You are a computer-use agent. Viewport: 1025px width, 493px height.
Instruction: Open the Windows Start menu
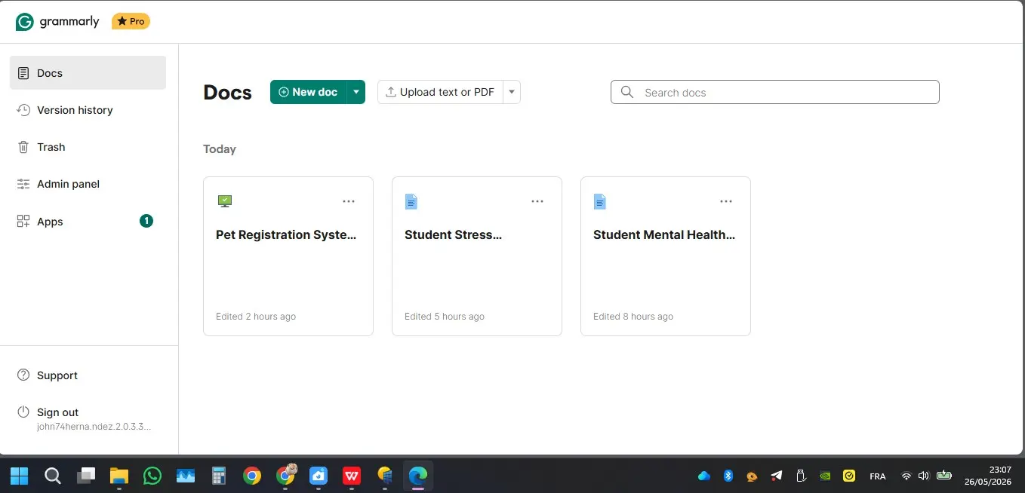(x=19, y=476)
